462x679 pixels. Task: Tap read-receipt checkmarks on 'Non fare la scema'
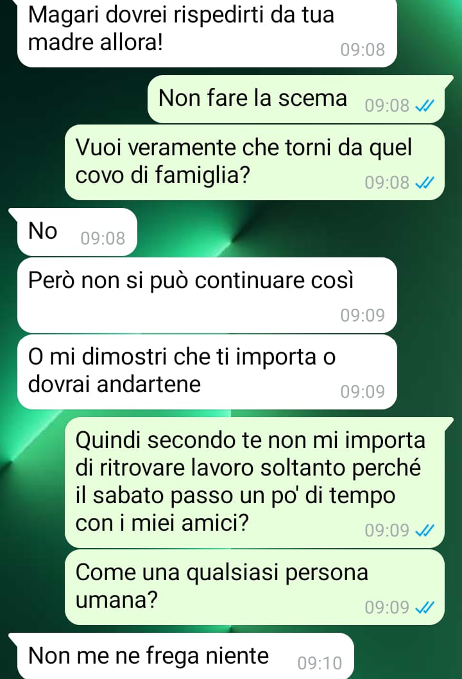424,106
